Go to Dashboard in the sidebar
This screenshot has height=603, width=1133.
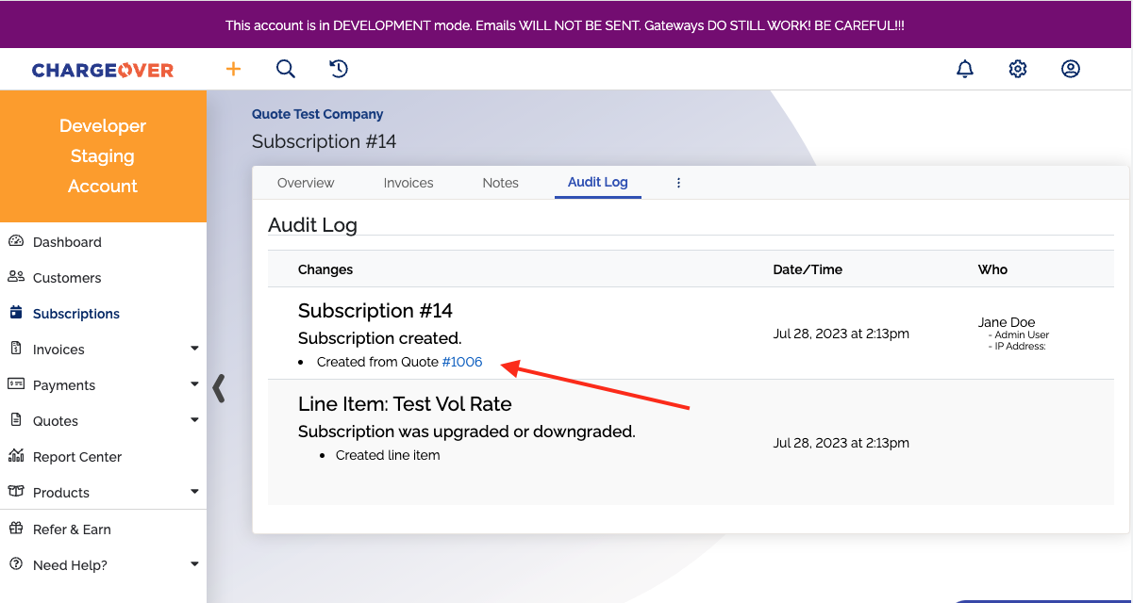[x=67, y=242]
